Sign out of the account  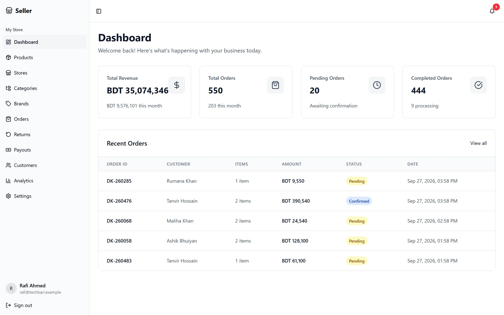[x=19, y=305]
